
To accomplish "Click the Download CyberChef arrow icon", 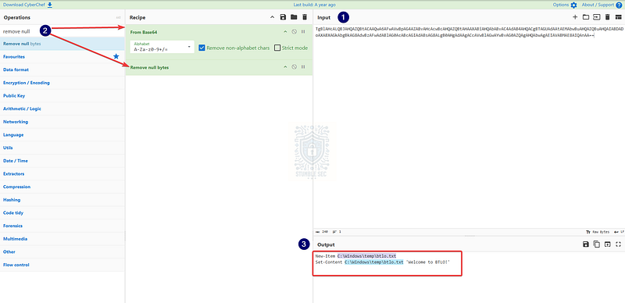I will pos(50,5).
